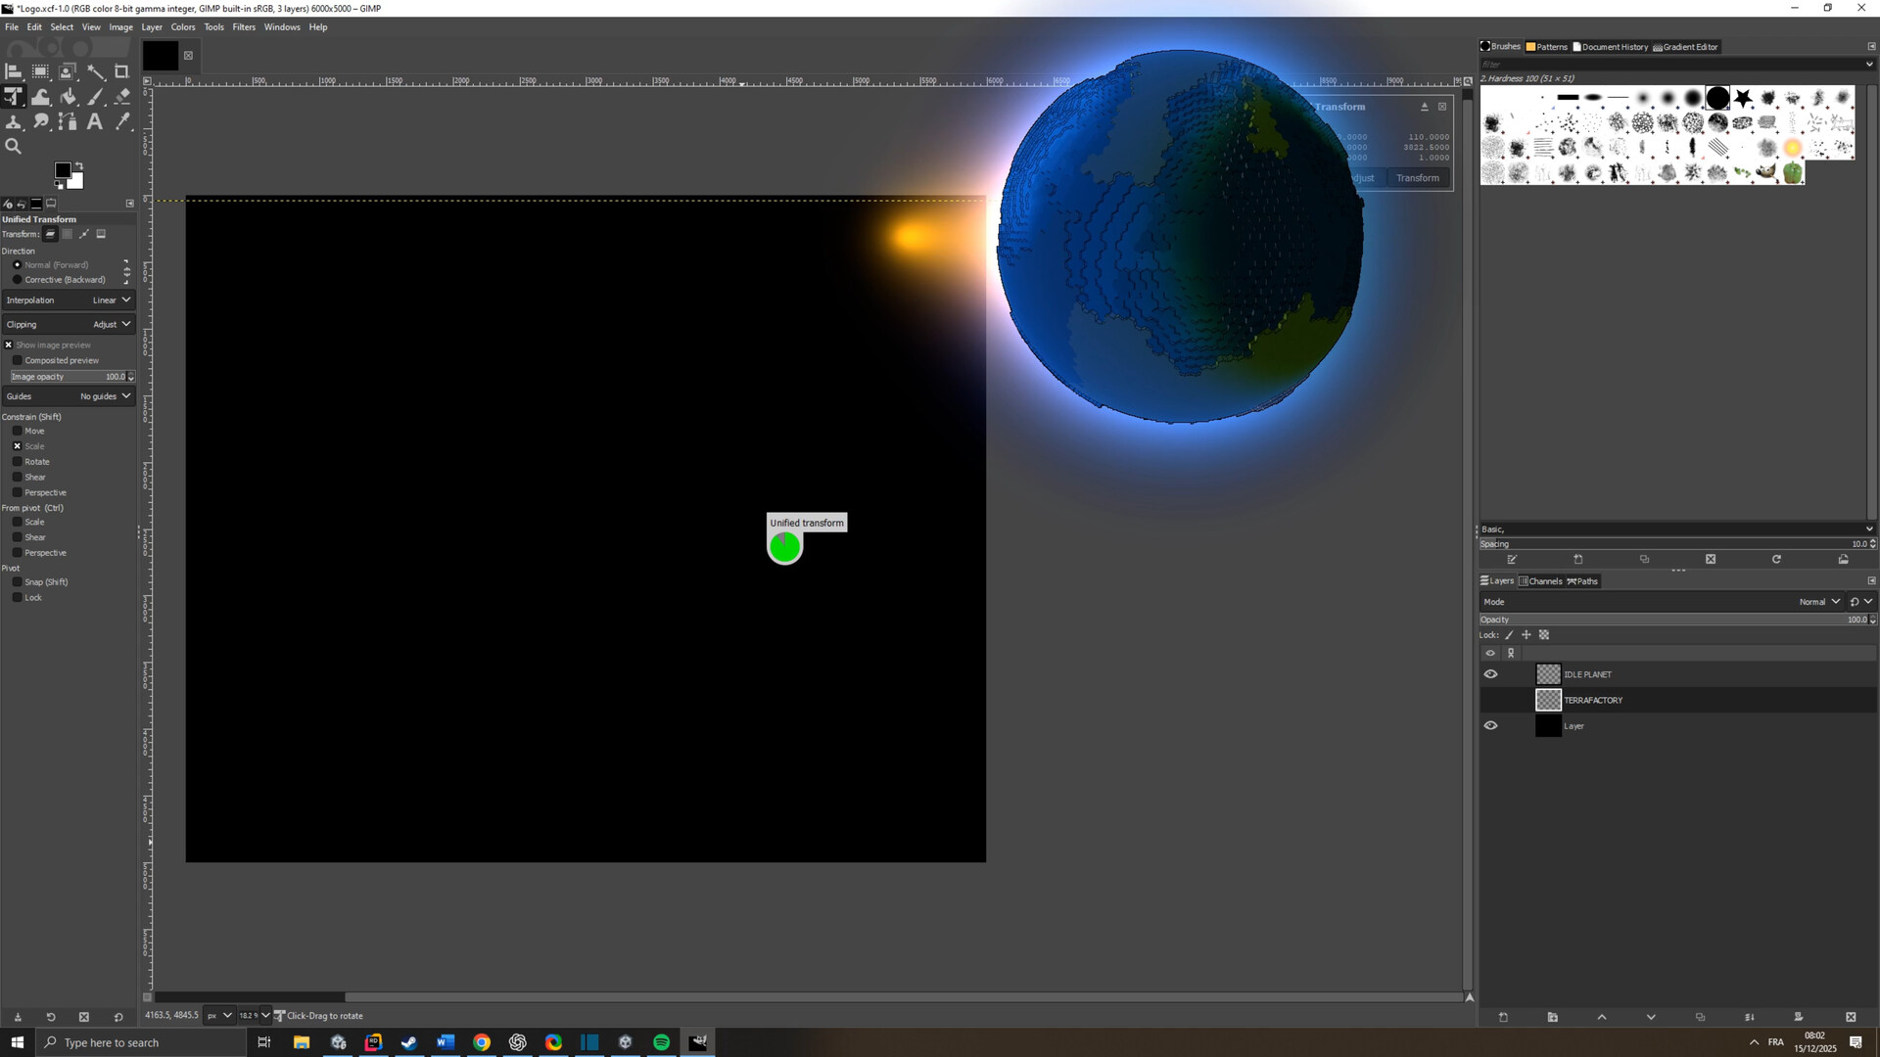
Task: Open the Filters menu
Action: click(244, 26)
